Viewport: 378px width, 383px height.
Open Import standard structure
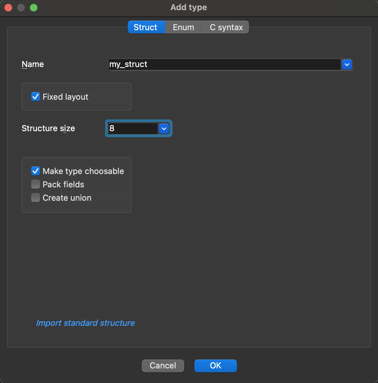[x=85, y=323]
